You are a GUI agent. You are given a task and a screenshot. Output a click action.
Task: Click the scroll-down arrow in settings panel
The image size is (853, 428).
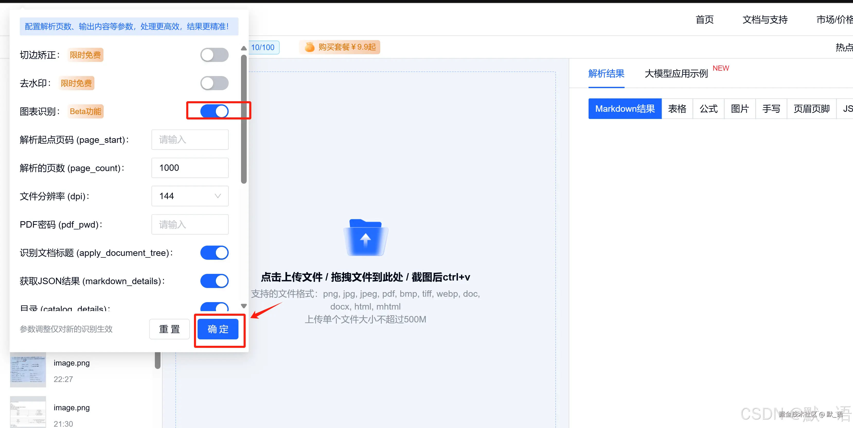pos(243,306)
